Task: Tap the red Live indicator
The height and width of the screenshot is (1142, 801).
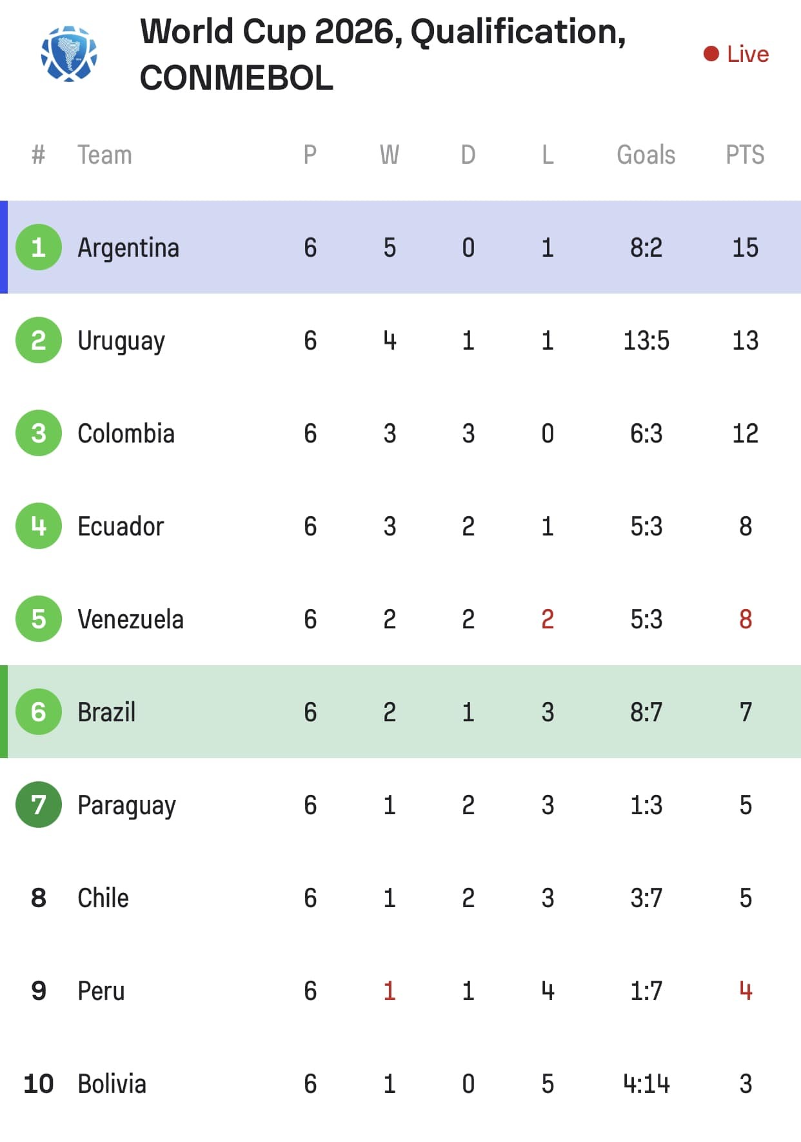Action: 736,54
